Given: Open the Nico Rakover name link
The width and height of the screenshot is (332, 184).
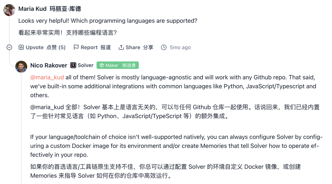Looking at the screenshot, I should 49,65.
